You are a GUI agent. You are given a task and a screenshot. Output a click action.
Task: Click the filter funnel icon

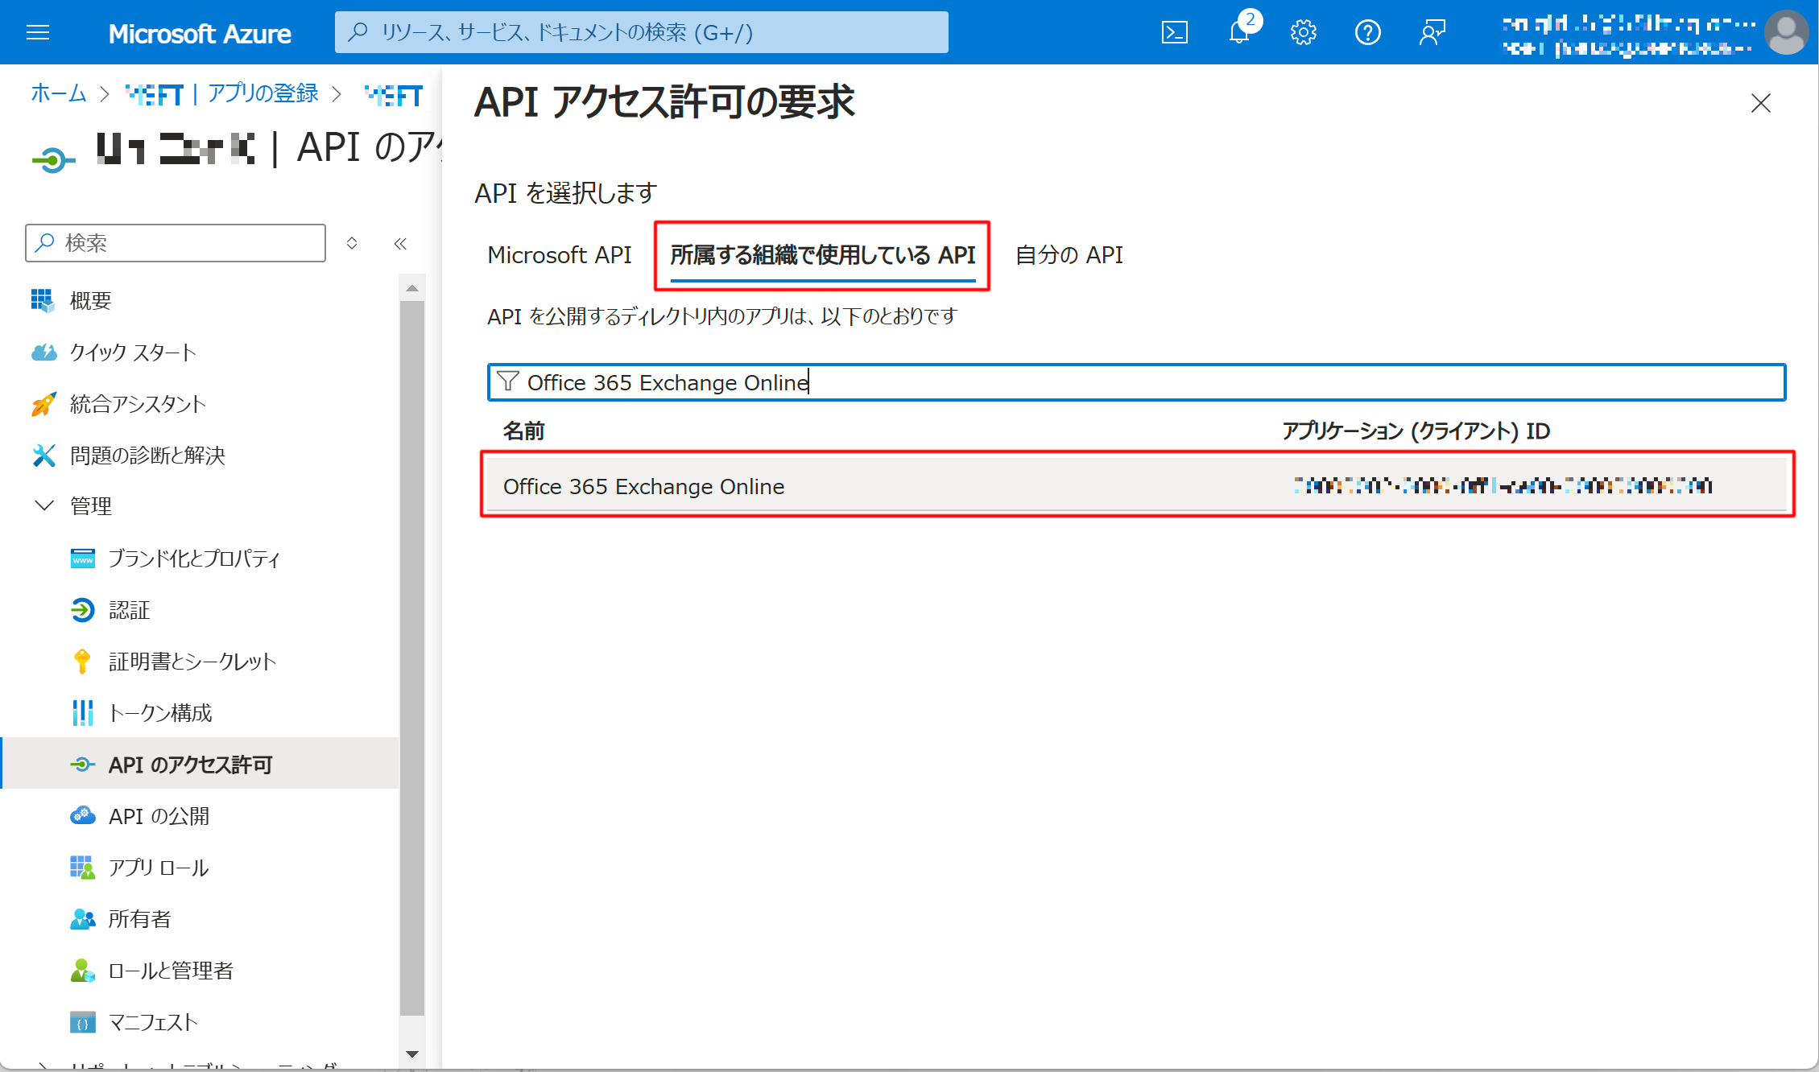pyautogui.click(x=508, y=381)
